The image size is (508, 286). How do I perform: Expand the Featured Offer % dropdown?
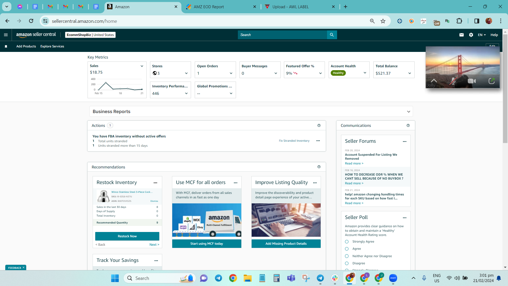coord(320,73)
